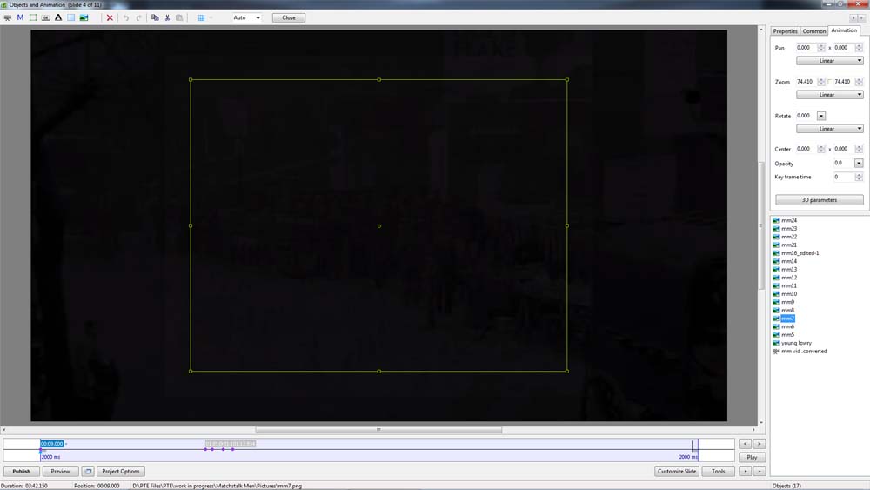Select the mm21 object in the list
This screenshot has width=870, height=490.
point(789,245)
